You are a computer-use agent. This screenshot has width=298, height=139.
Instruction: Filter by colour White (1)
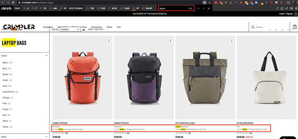pyautogui.click(x=7, y=121)
